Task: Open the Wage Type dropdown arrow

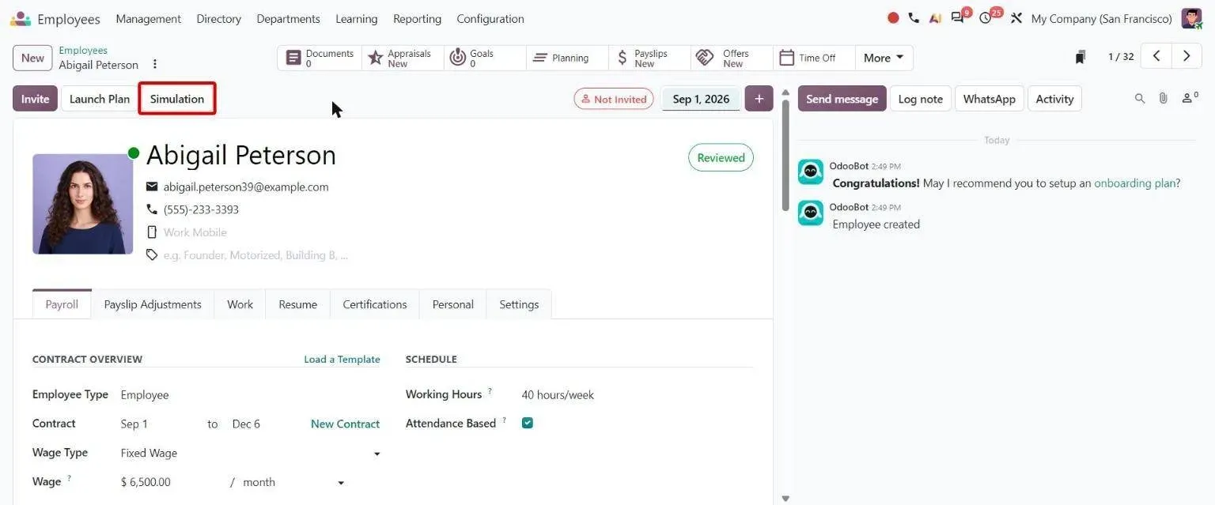Action: pos(377,454)
